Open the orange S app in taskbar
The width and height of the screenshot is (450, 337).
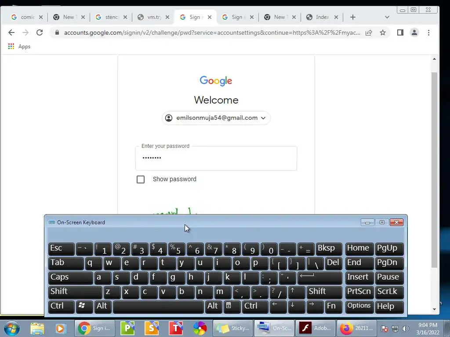click(x=152, y=328)
